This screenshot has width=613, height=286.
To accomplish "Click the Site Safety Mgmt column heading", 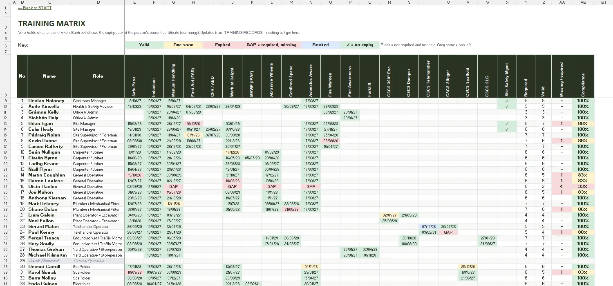I will coord(507,76).
